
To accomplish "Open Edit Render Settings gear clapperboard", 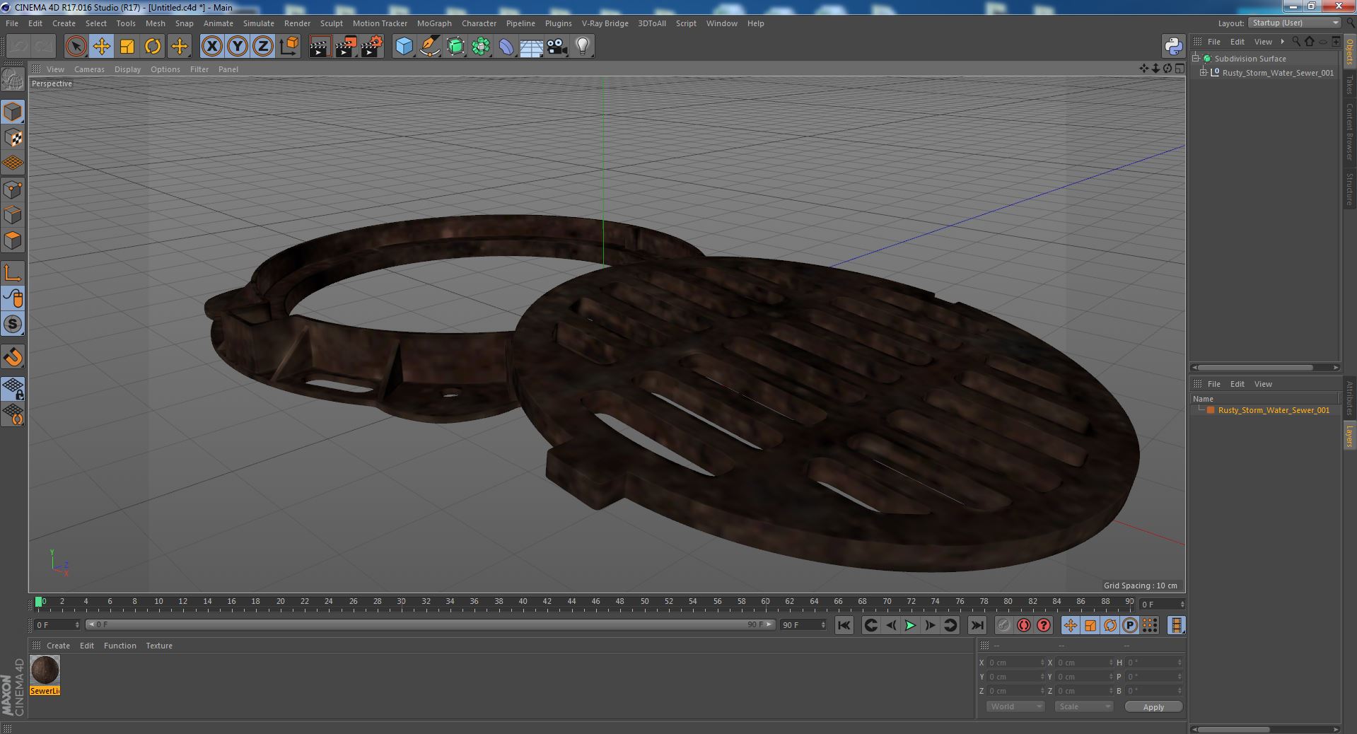I will coord(371,47).
